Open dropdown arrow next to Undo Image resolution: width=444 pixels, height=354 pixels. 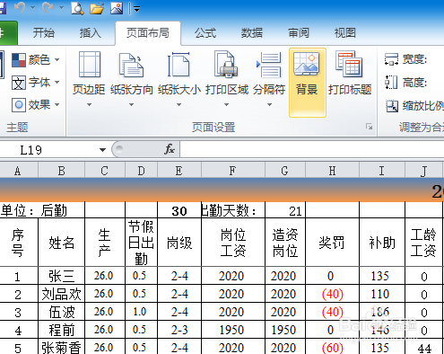[x=33, y=8]
